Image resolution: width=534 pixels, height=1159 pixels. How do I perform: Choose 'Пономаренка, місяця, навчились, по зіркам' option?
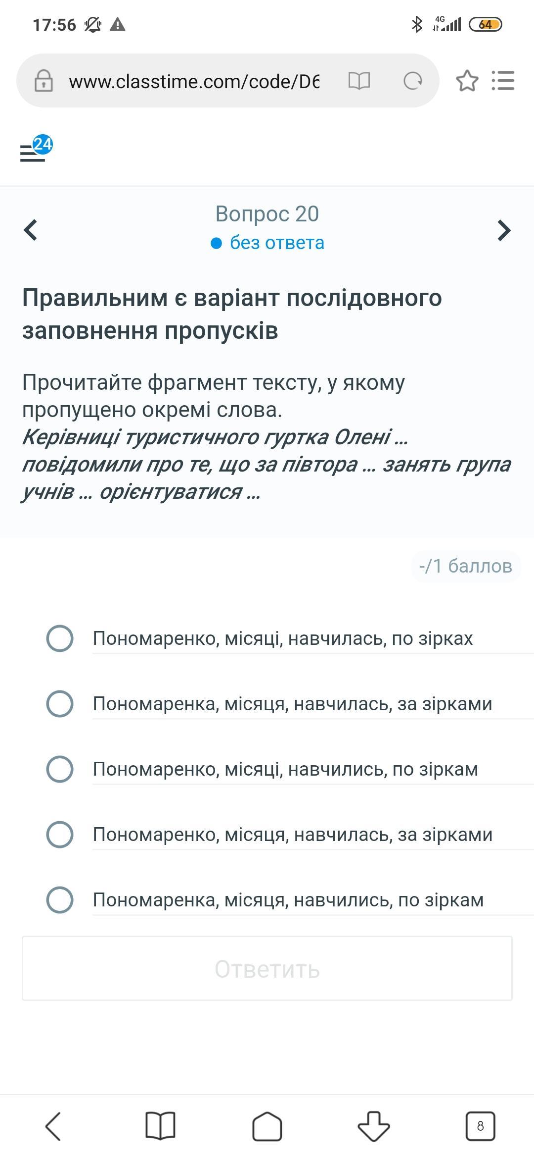click(x=60, y=899)
